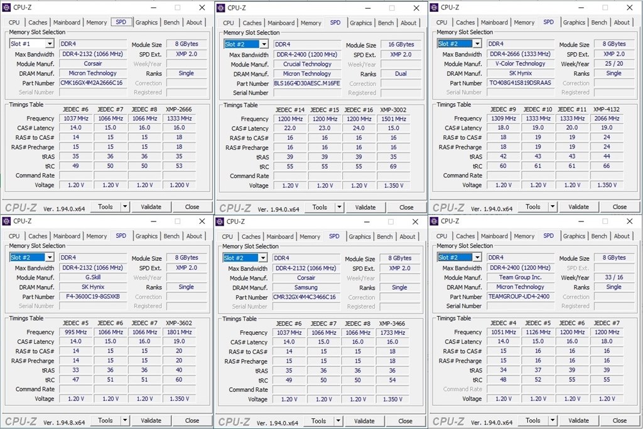643x429 pixels.
Task: Open the Mainboard tab in the V-Color window
Action: (494, 23)
